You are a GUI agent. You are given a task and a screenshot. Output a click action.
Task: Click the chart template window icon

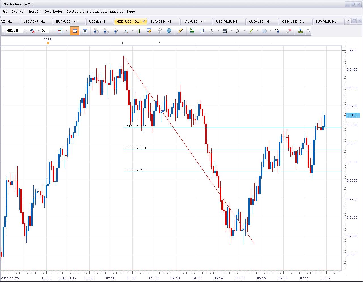click(x=202, y=31)
